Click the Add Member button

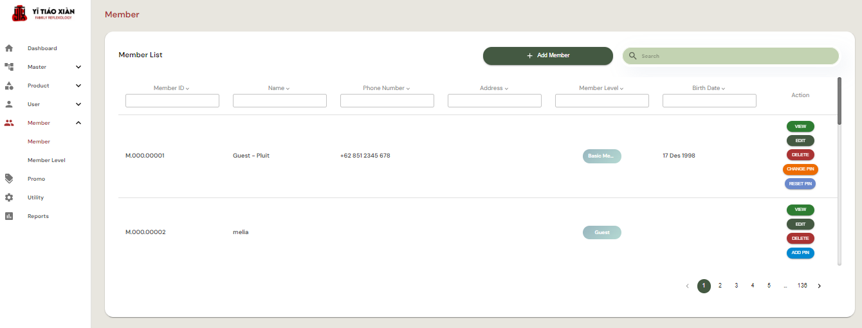(x=547, y=56)
